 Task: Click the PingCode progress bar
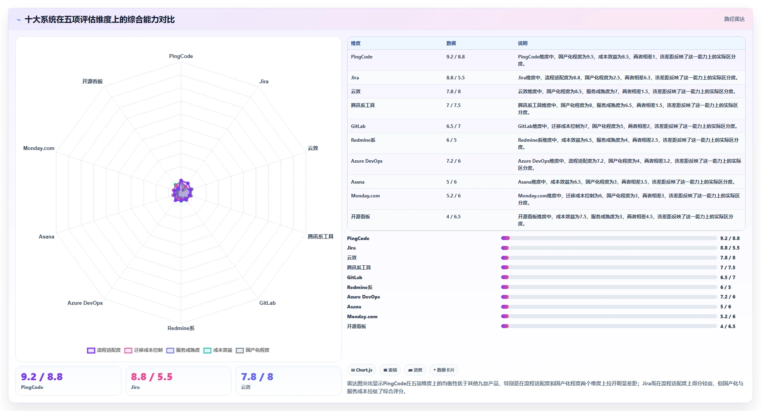pyautogui.click(x=609, y=238)
